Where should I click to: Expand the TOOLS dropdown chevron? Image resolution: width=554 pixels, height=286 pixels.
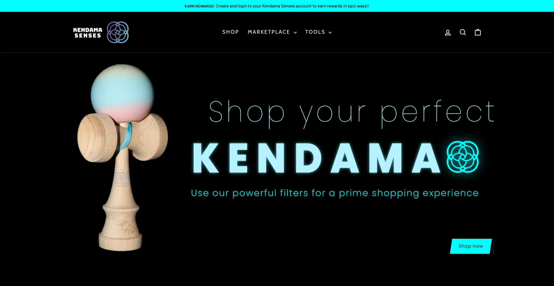click(x=330, y=33)
